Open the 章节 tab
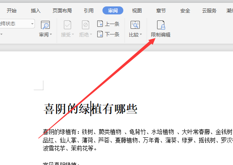This screenshot has width=233, height=165. 161,11
